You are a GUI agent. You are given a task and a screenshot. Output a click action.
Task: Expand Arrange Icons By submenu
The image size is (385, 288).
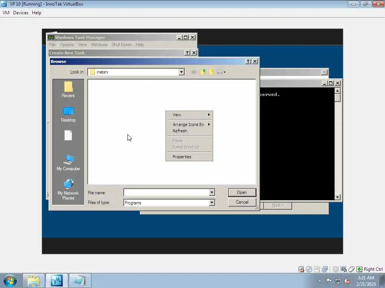pyautogui.click(x=189, y=124)
